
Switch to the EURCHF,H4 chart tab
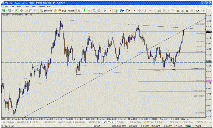coord(121,122)
